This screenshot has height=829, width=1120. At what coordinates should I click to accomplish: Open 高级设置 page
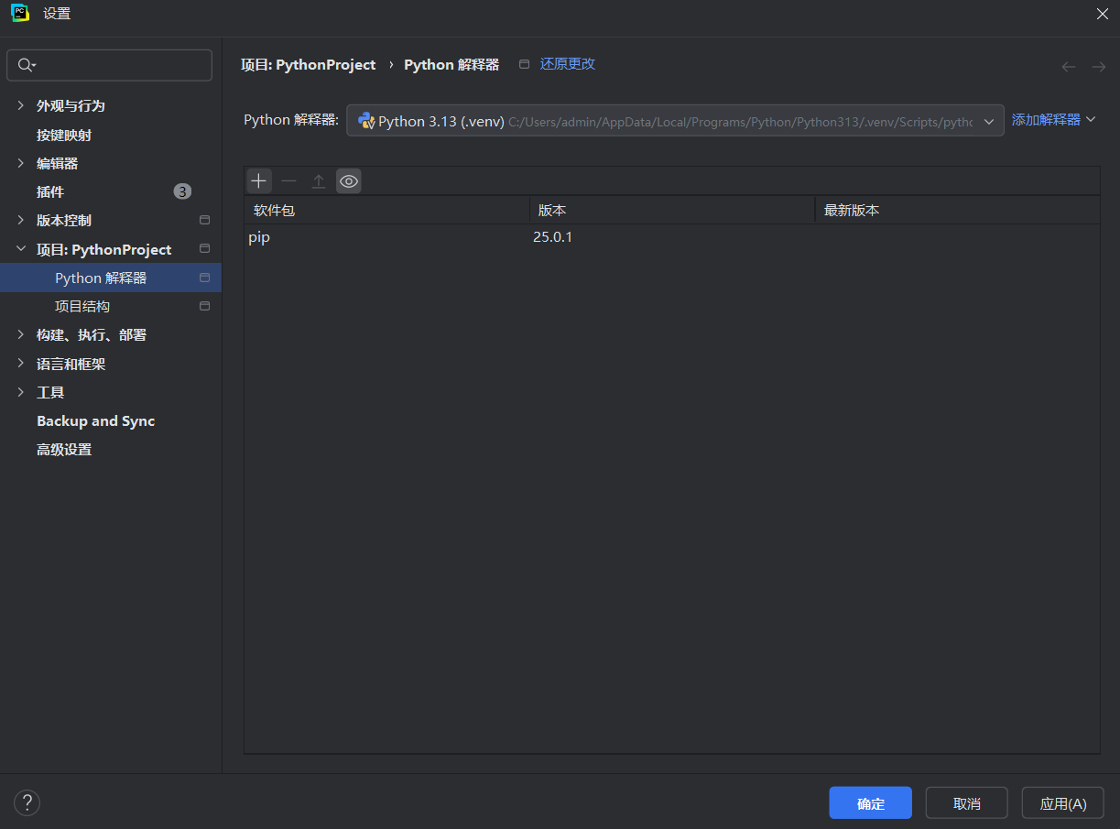[x=64, y=450]
